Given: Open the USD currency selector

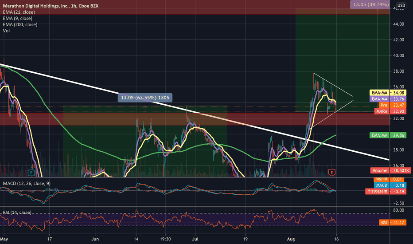Looking at the screenshot, I should click(x=401, y=5).
